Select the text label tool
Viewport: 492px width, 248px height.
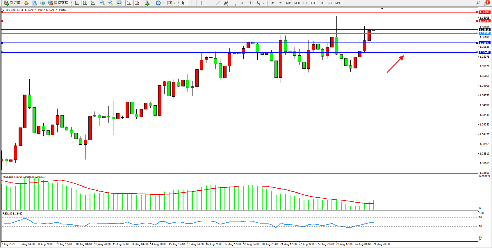point(242,3)
